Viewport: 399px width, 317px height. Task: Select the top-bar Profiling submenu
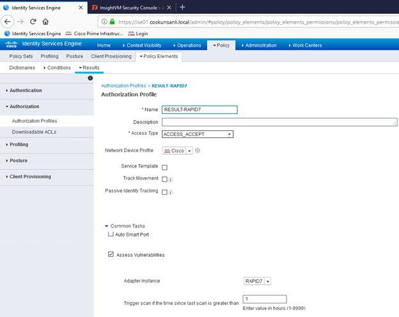coord(49,56)
